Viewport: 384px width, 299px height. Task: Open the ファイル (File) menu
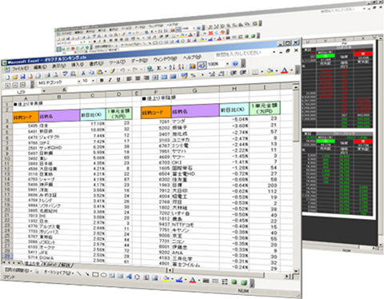20,69
